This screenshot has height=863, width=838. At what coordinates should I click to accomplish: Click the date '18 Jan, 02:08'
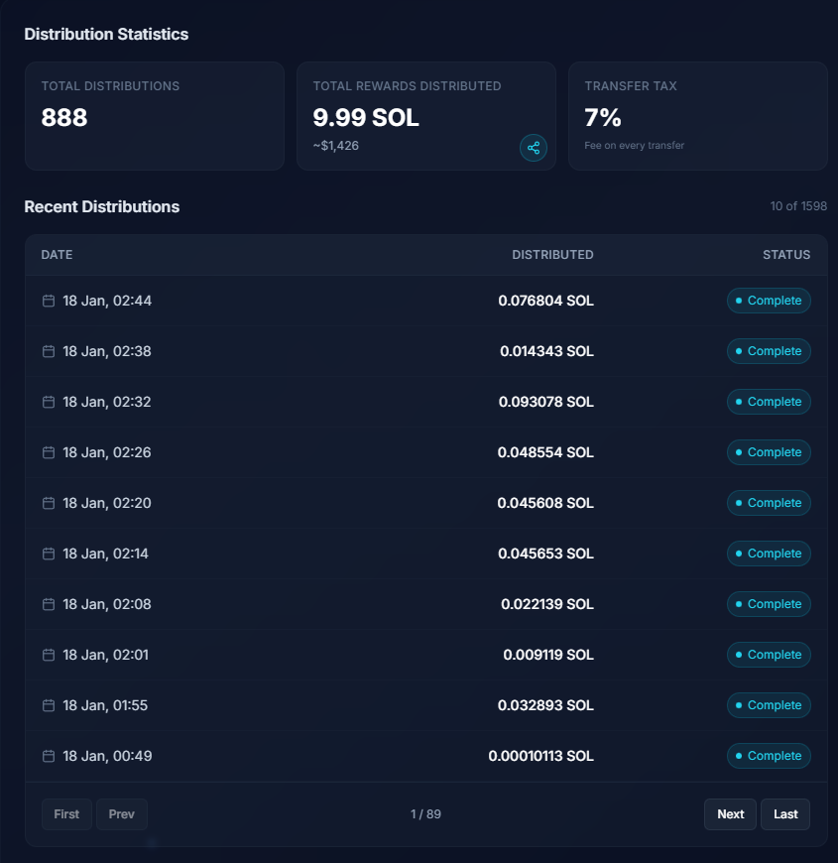(107, 604)
